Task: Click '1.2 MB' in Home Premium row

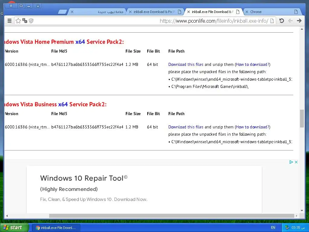Action: (x=132, y=65)
